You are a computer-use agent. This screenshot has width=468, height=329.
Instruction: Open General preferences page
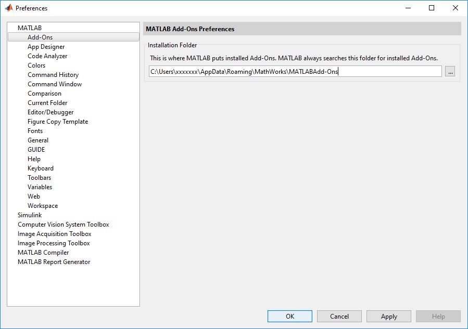coord(38,140)
